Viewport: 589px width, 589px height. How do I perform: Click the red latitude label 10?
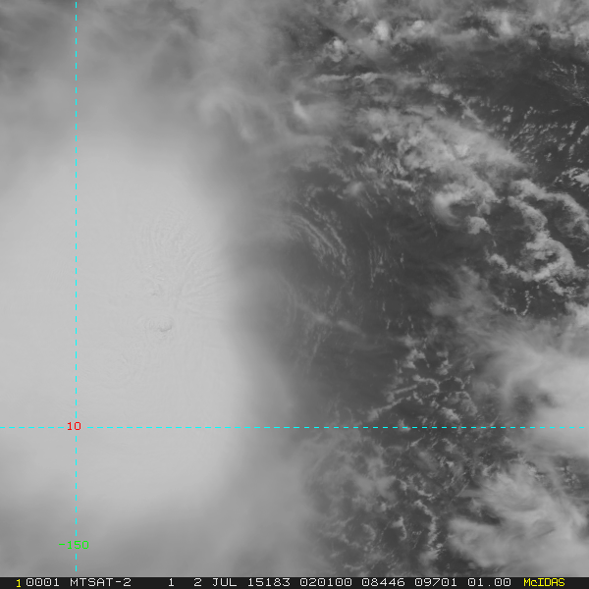pyautogui.click(x=74, y=426)
